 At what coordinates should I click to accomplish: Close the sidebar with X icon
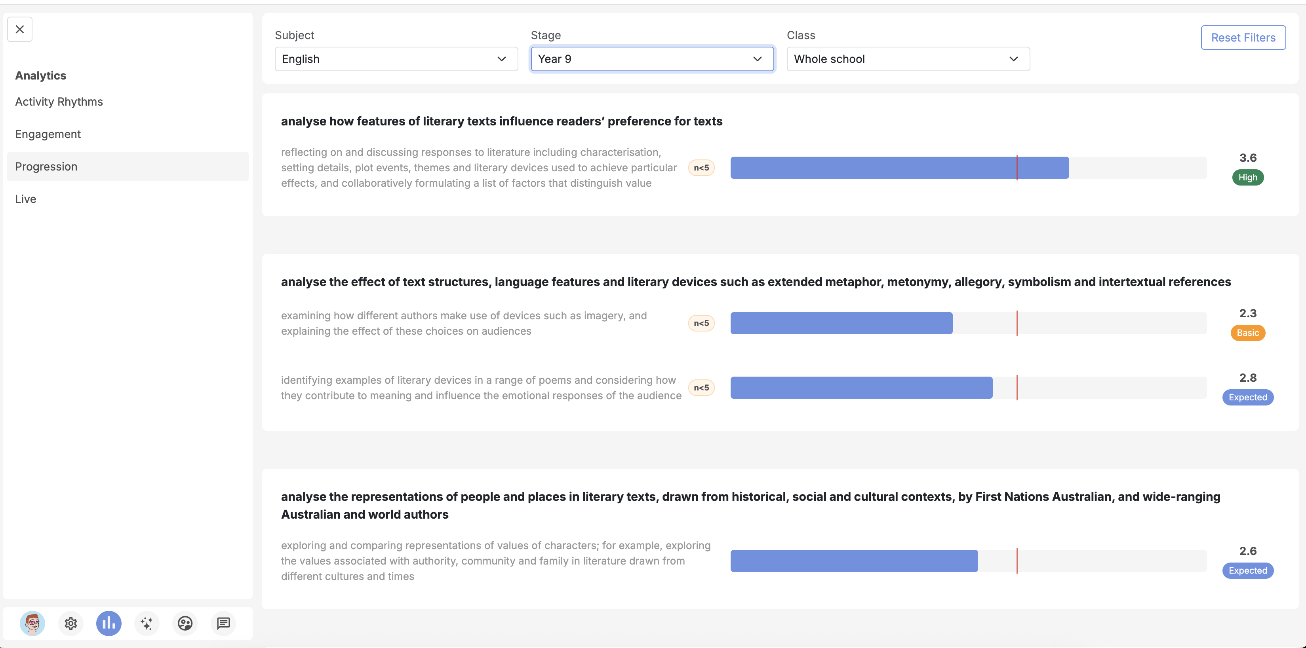click(20, 29)
